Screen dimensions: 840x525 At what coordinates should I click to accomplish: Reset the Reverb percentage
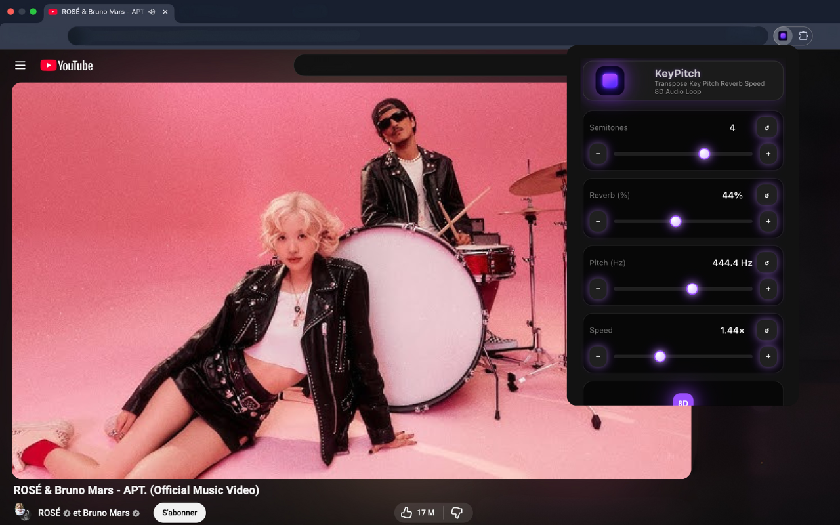tap(766, 195)
